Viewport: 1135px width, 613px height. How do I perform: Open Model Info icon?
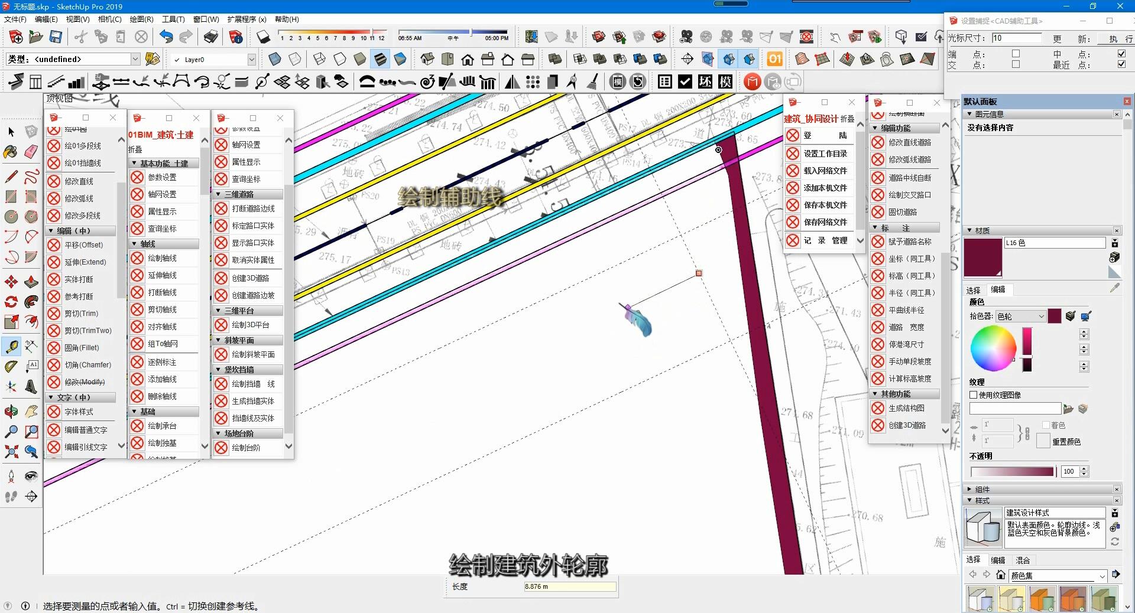(236, 37)
